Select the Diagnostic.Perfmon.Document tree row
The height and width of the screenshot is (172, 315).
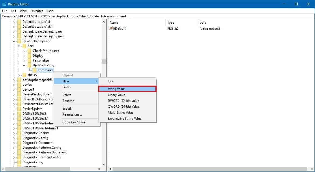pos(45,152)
